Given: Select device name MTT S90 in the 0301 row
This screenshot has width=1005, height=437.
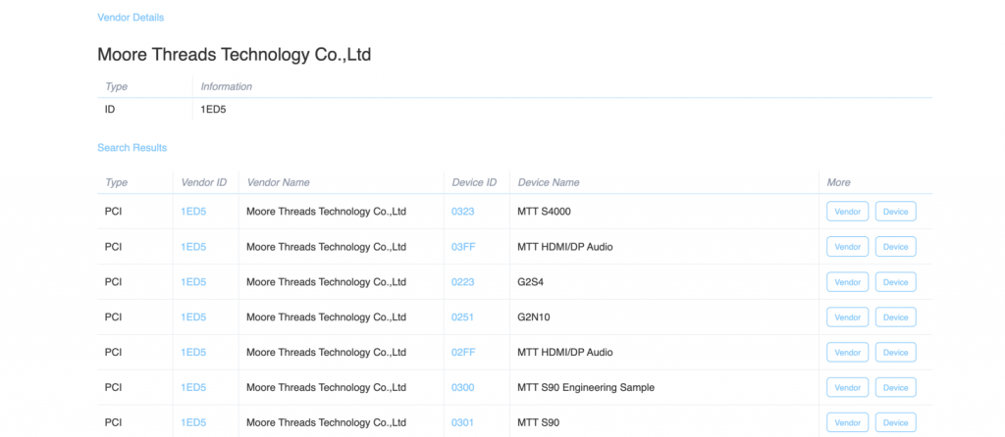Looking at the screenshot, I should (539, 422).
